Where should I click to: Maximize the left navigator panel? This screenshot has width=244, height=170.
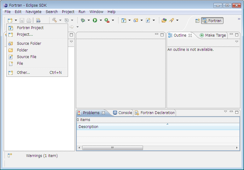(x=71, y=35)
